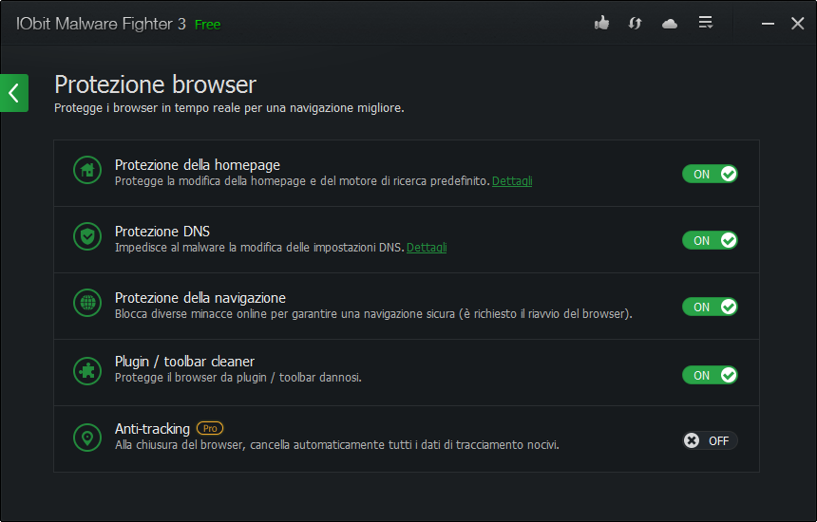Click the Free edition label in title
This screenshot has width=817, height=522.
tap(207, 25)
